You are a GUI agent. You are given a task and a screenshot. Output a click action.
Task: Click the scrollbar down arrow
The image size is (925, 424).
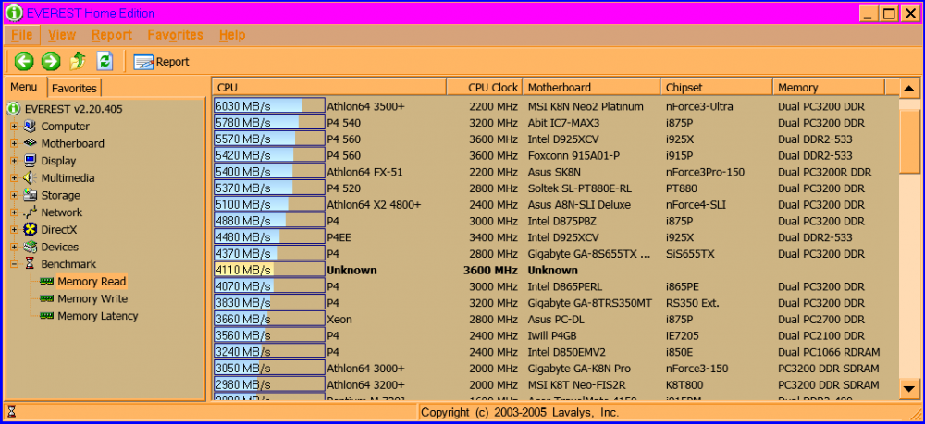click(x=909, y=388)
